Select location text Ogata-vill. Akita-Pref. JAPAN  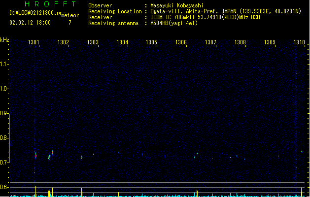(x=193, y=11)
